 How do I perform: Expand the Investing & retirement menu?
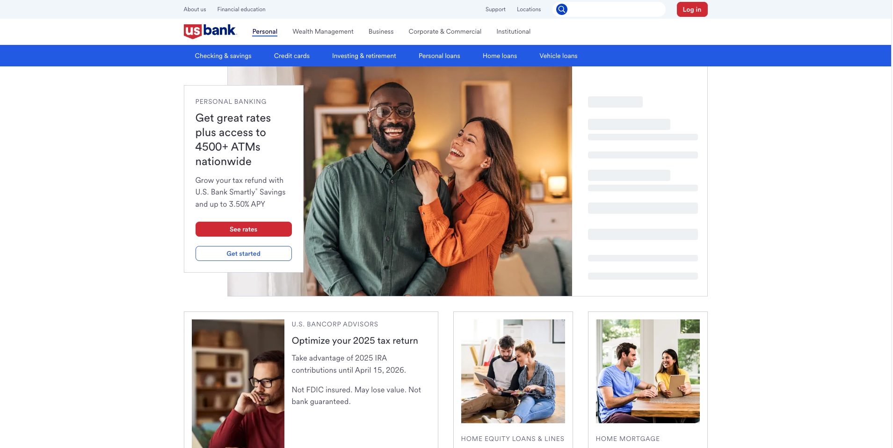coord(364,56)
